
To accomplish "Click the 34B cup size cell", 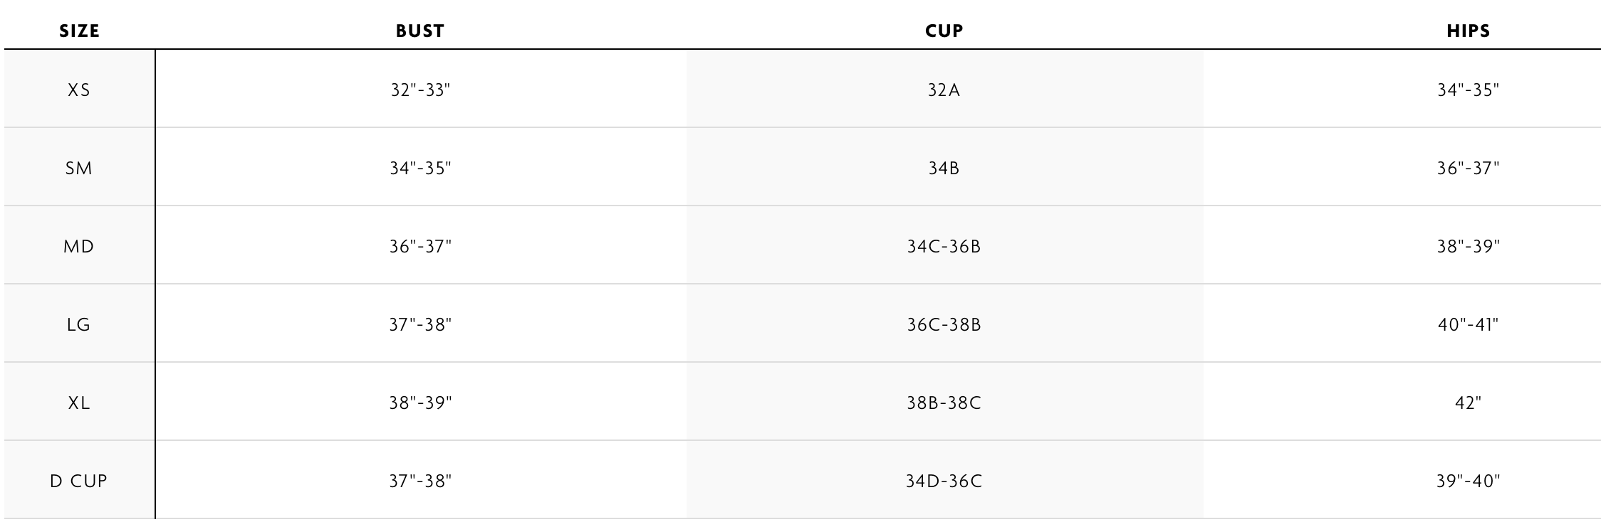I will tap(944, 169).
